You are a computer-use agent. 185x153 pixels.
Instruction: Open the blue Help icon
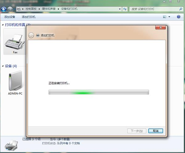tap(179, 17)
